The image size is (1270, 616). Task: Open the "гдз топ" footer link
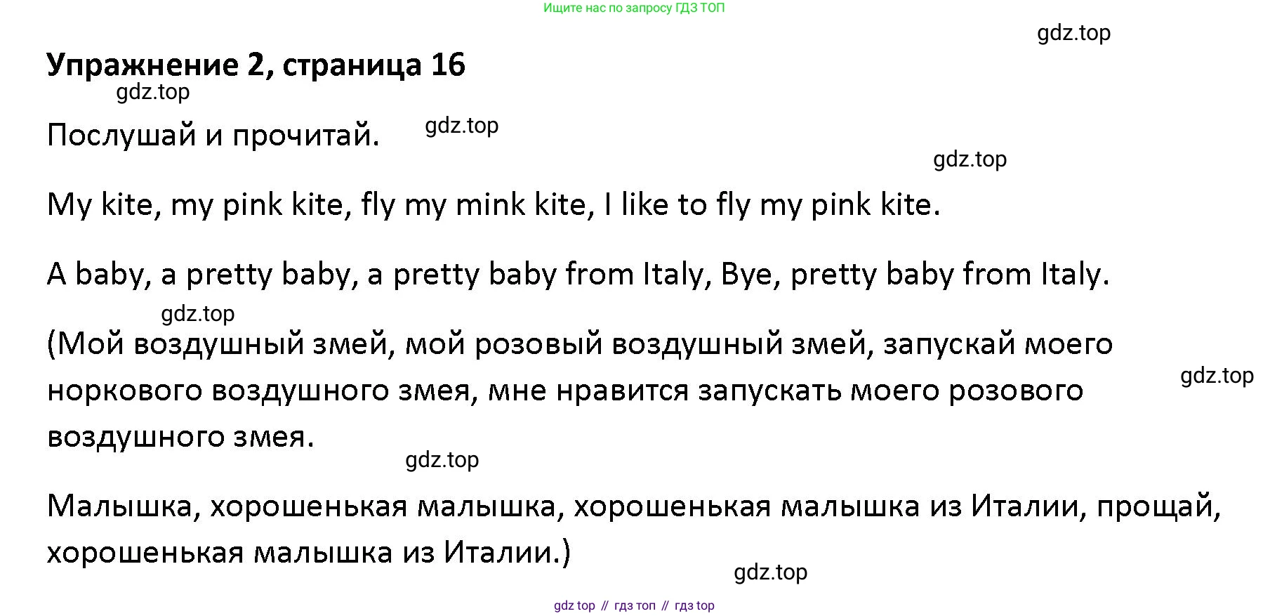pos(635,605)
